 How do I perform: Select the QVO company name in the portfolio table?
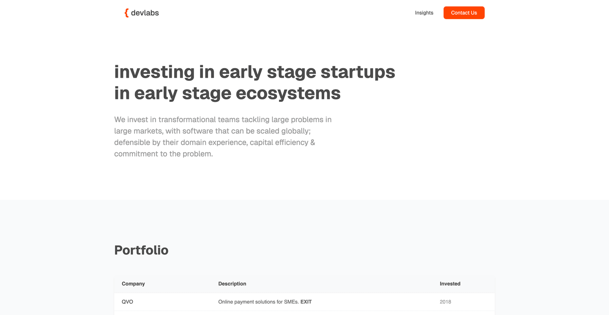pyautogui.click(x=127, y=301)
